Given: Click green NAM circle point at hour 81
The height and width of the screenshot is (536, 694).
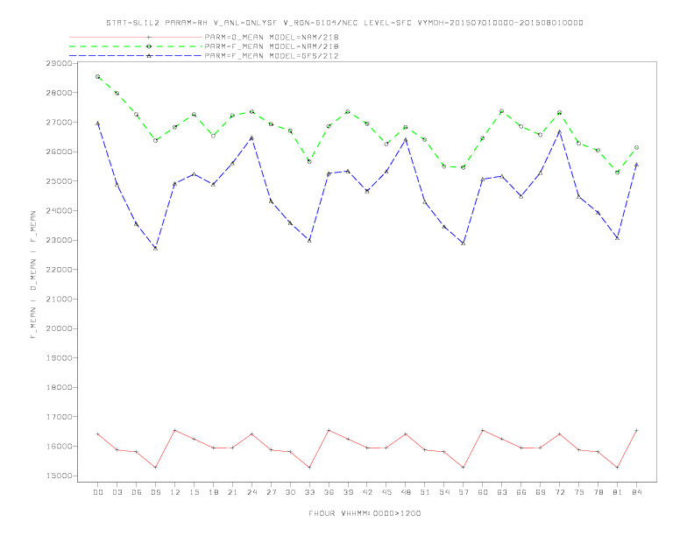Looking at the screenshot, I should coord(618,173).
